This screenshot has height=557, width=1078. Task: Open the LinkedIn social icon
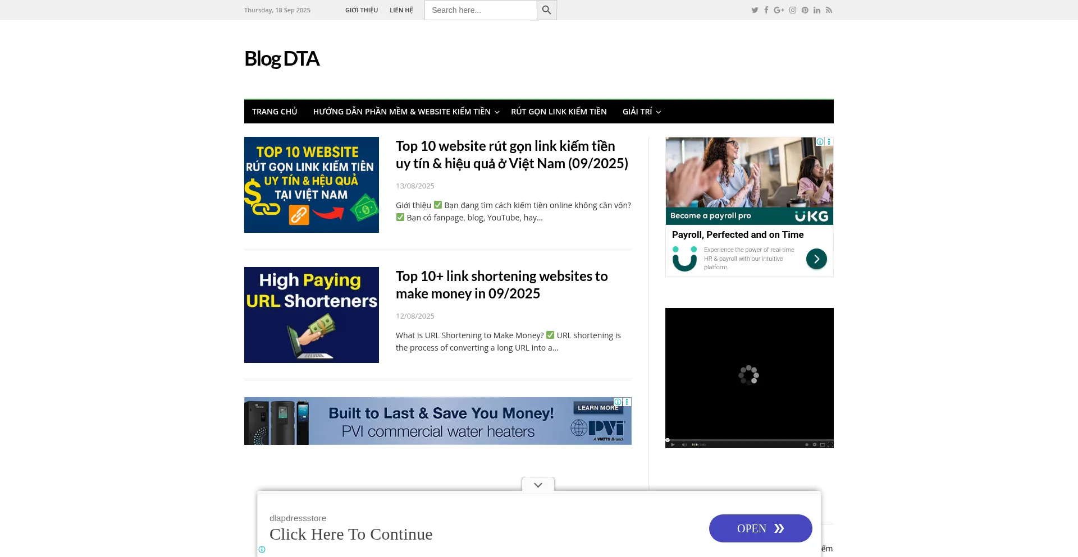click(x=817, y=10)
